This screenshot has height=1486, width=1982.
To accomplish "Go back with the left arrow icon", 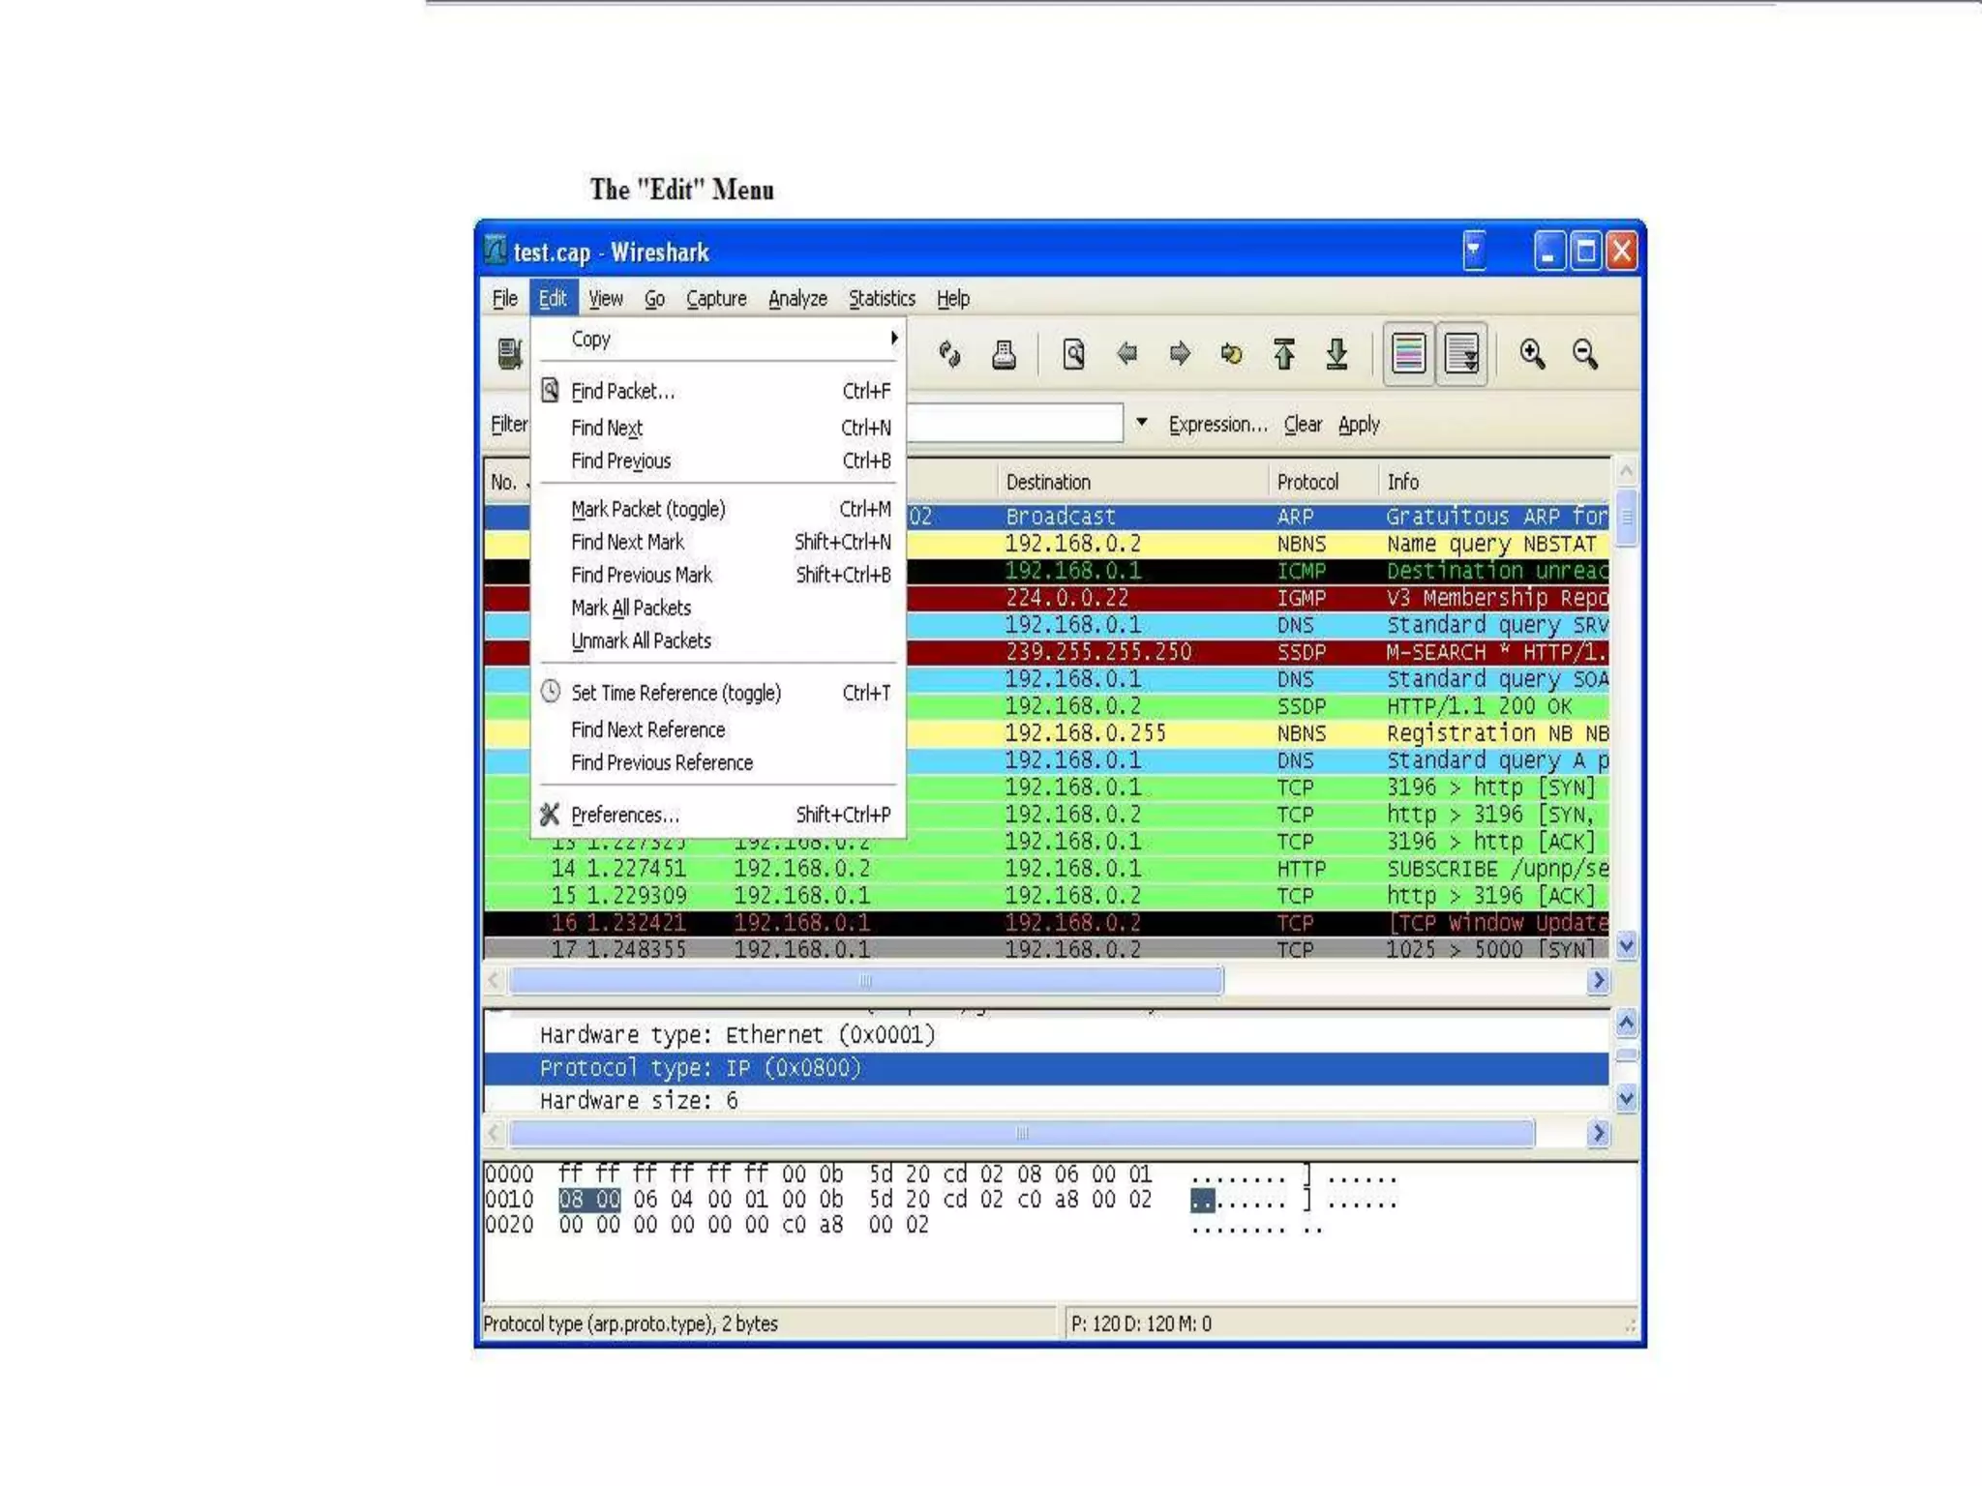I will [x=1126, y=355].
